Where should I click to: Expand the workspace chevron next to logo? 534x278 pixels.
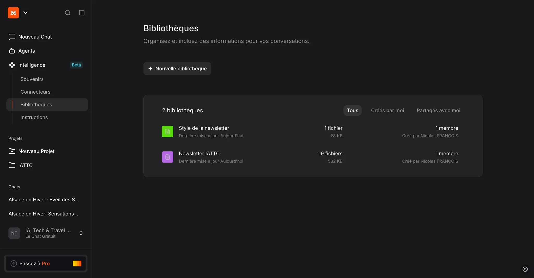click(25, 13)
